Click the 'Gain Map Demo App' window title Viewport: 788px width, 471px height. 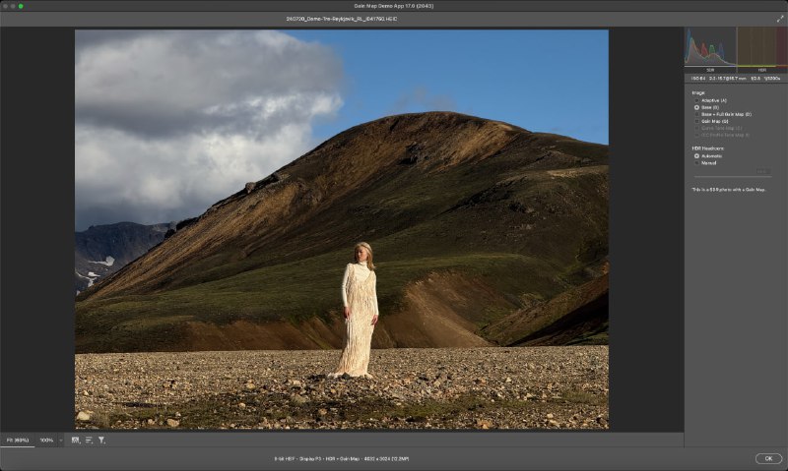(394, 6)
